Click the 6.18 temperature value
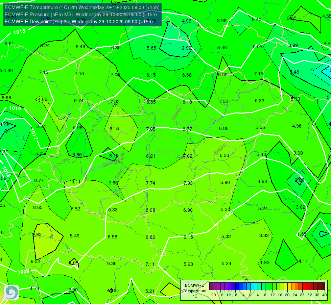Screen dimensions: 331x304 click(x=187, y=102)
